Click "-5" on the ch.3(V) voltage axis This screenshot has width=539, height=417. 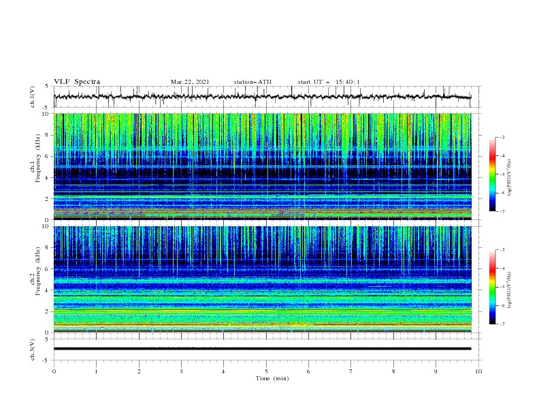click(46, 360)
